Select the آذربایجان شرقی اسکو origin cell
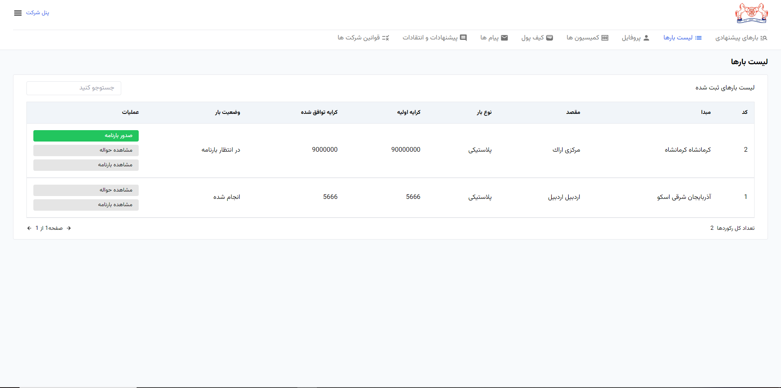Viewport: 781px width, 388px height. 684,197
